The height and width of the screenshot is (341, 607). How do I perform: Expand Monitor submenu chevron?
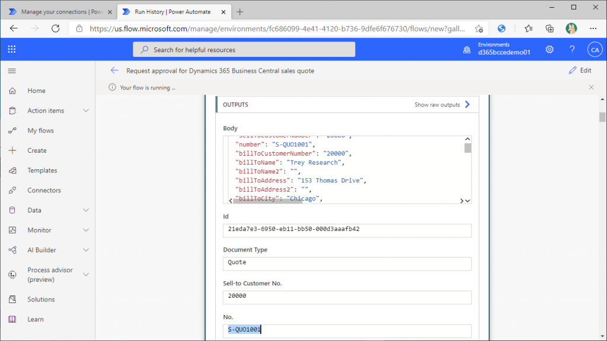coord(86,230)
